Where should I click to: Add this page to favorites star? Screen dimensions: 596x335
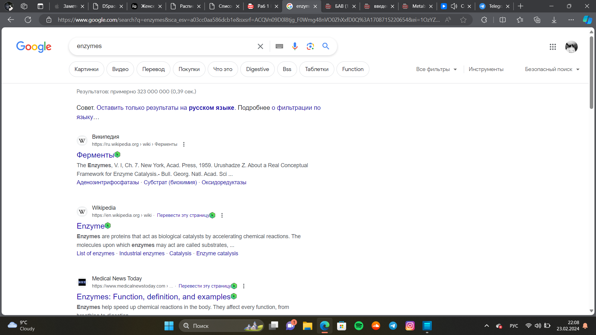click(x=463, y=20)
